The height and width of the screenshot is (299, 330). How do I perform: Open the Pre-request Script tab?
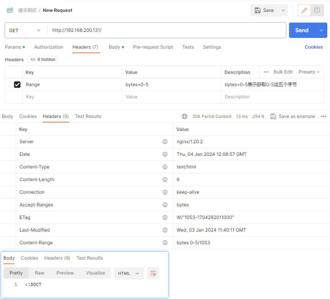click(153, 47)
